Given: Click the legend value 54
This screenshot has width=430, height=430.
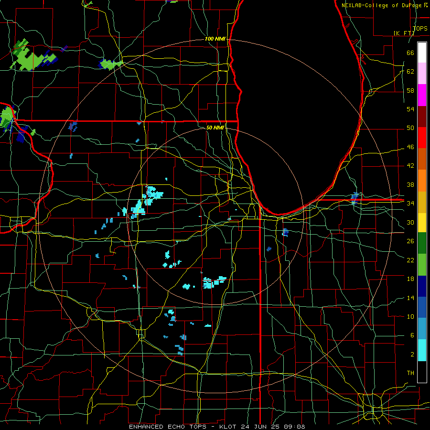Looking at the screenshot, I should point(410,109).
